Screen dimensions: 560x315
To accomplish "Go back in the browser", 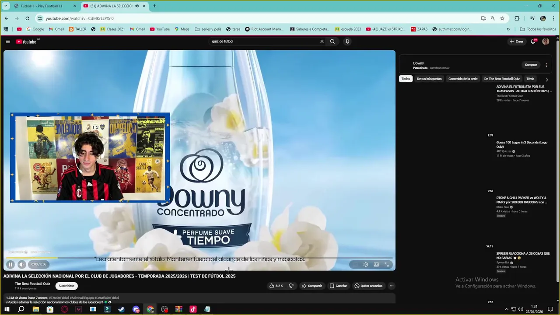I will [x=6, y=18].
